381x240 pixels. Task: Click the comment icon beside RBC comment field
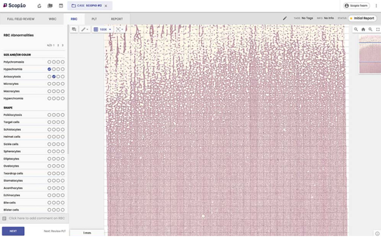coord(4,218)
